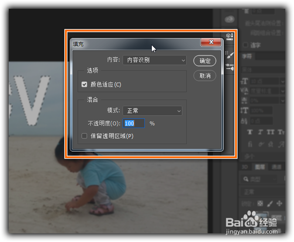
Task: Toggle faux bold T button
Action: (x=250, y=132)
